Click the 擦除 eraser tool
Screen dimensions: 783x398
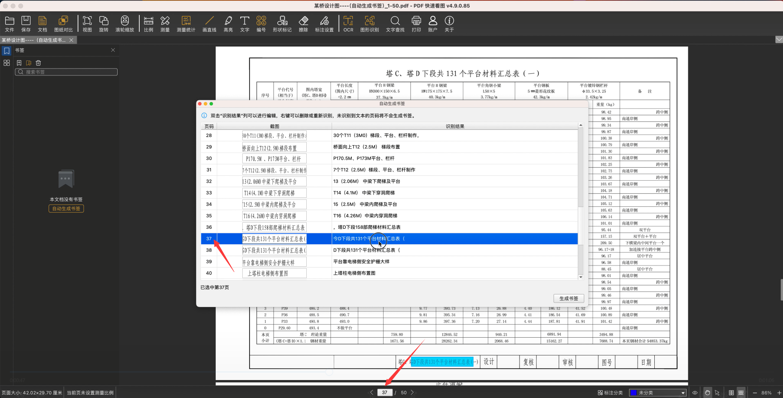[x=303, y=24]
